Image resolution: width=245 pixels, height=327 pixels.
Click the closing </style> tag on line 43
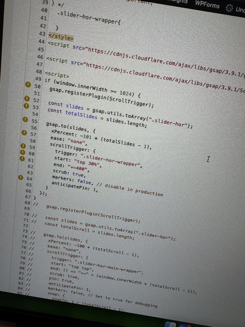pos(61,37)
